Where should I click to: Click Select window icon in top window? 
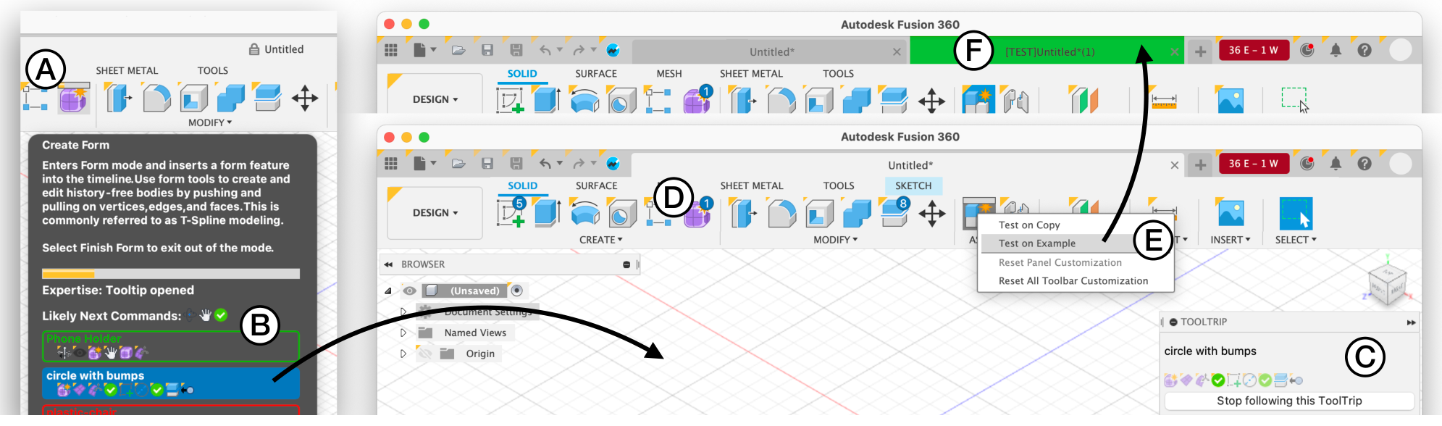pos(1295,100)
